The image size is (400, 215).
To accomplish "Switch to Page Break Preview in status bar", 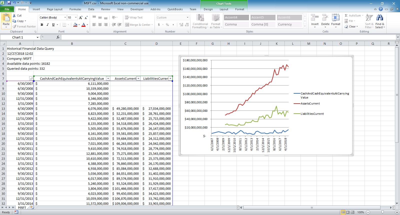I will [352, 212].
